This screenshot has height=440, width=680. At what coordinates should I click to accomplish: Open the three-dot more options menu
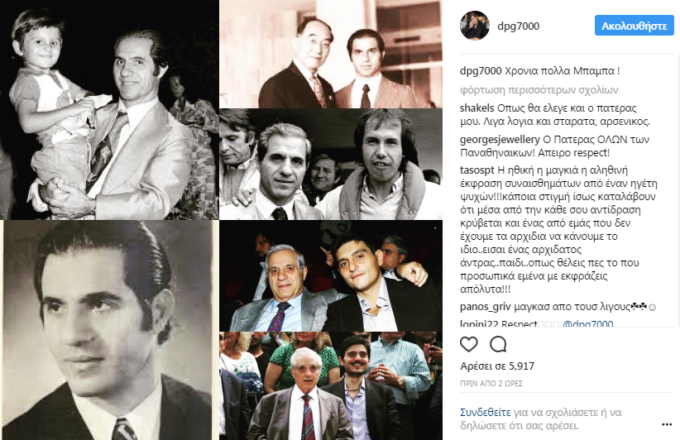(667, 424)
